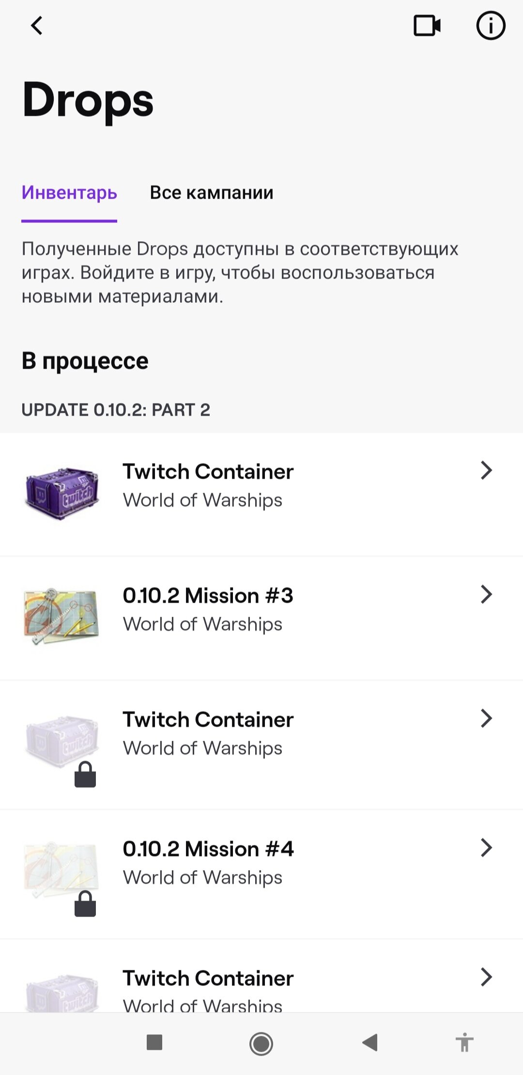Switch to the Инвентарь tab
The height and width of the screenshot is (1075, 523).
69,193
